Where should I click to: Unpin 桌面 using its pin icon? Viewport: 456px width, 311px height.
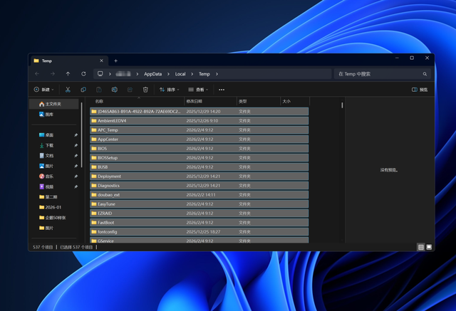pyautogui.click(x=76, y=135)
